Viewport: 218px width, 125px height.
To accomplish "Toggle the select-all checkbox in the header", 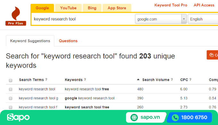I will 11,80.
